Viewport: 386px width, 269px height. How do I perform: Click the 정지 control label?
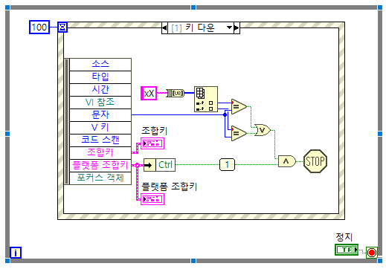[x=344, y=237]
